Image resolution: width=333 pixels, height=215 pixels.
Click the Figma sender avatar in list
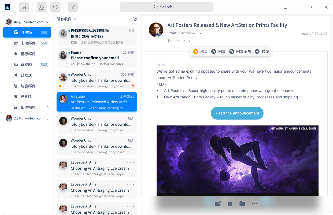point(63,55)
